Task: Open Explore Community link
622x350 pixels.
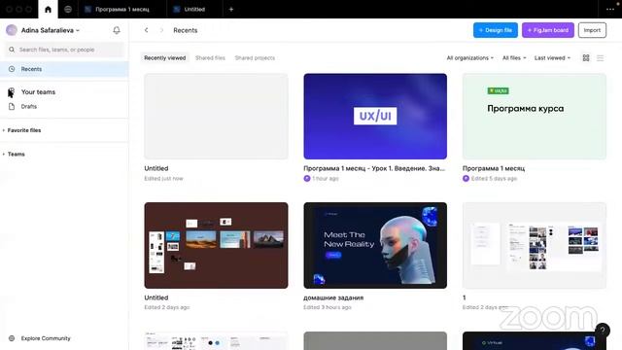Action: 46,338
